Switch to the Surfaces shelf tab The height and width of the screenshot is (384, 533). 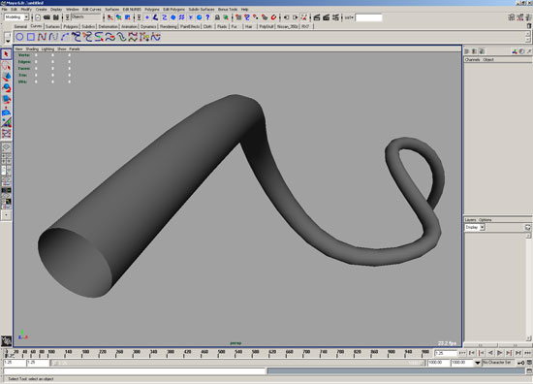coord(52,26)
